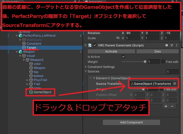Click the bottom object cube icon
Image resolution: width=183 pixels, height=134 pixels.
click(31, 76)
